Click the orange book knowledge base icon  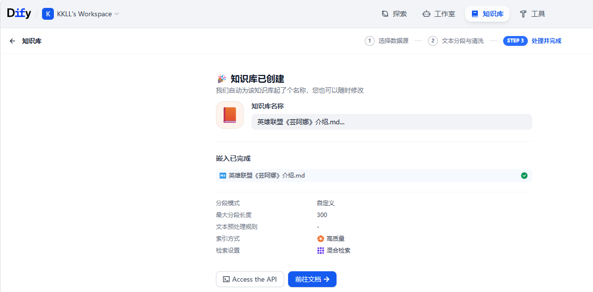(230, 115)
